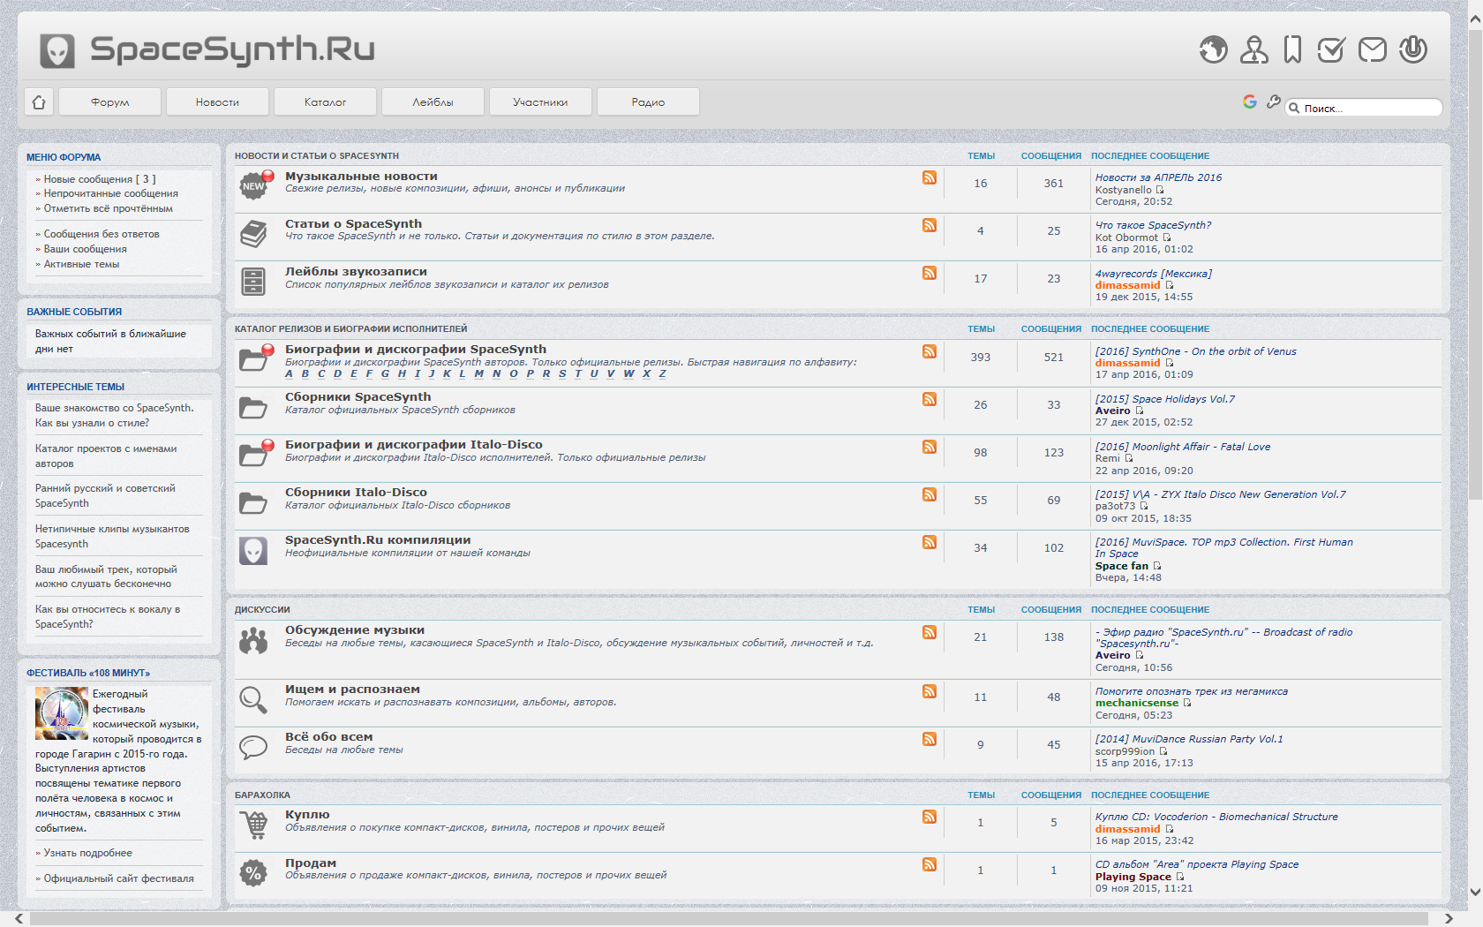Open the Обсуждение музыки forum

(355, 630)
